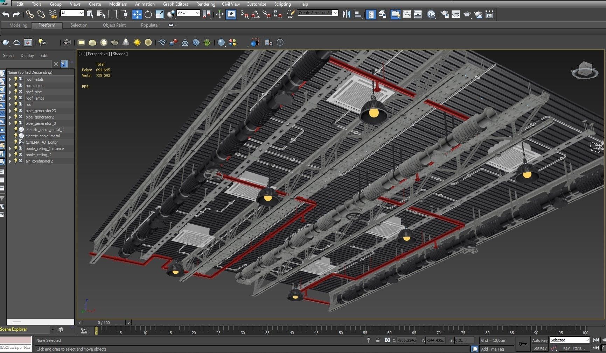Switch to the Modeling ribbon tab
The image size is (606, 353).
point(18,25)
